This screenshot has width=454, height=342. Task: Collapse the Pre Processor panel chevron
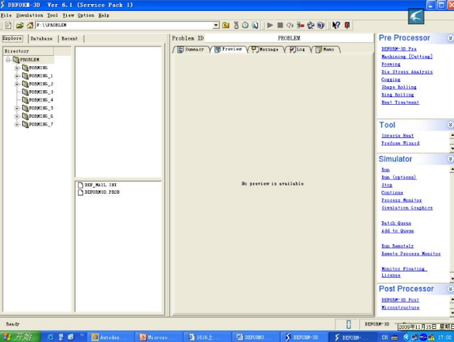point(451,38)
